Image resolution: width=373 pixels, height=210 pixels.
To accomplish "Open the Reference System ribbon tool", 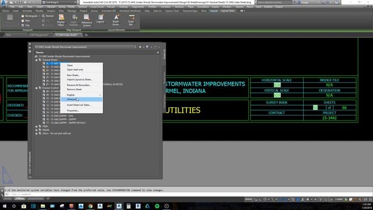I will [x=87, y=20].
